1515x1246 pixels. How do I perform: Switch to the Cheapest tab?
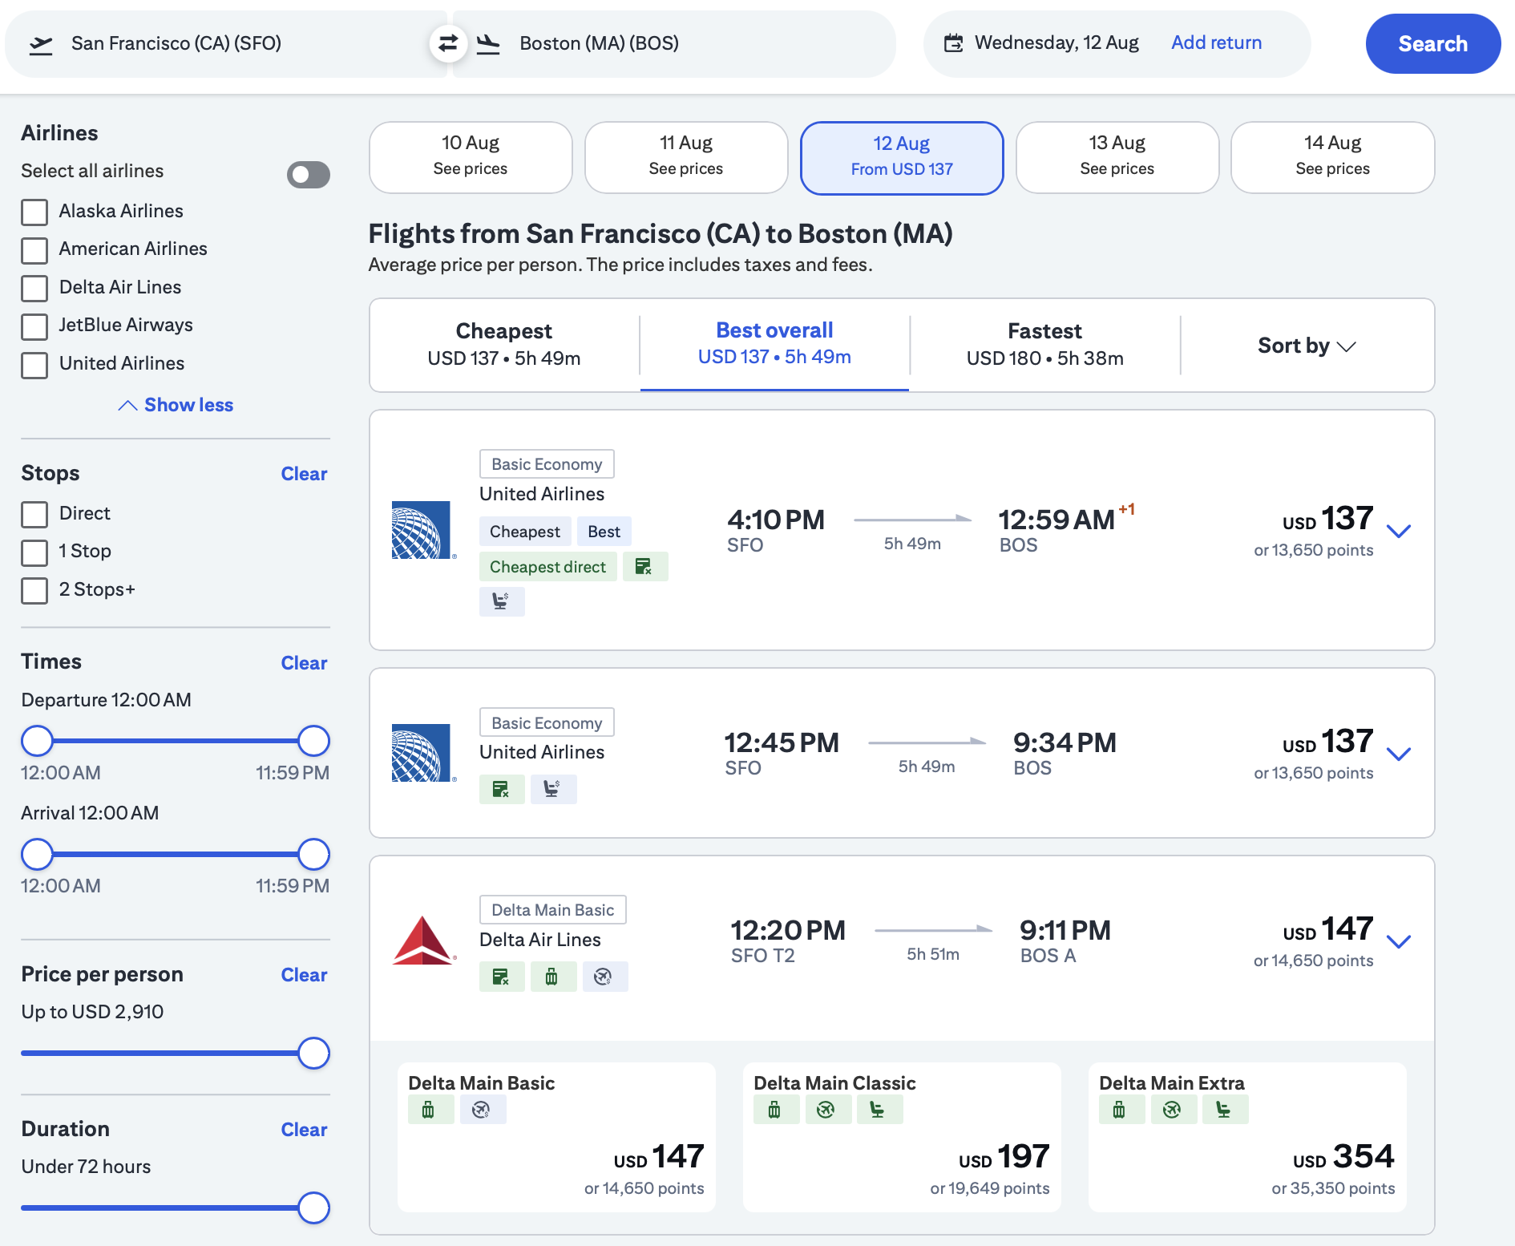(x=503, y=344)
